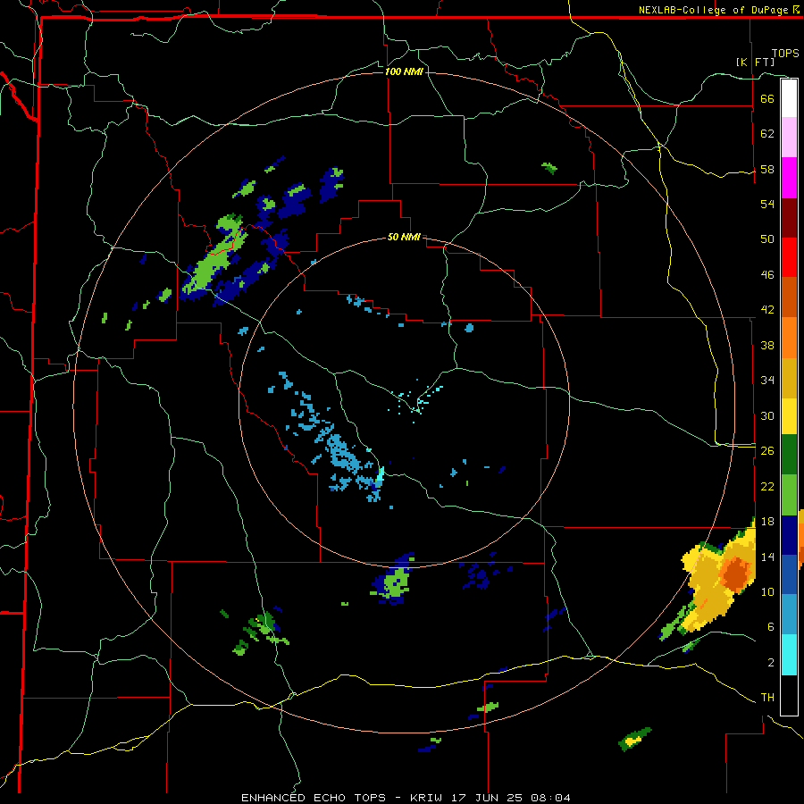Click the '08:04' timestamp in caption

550,798
